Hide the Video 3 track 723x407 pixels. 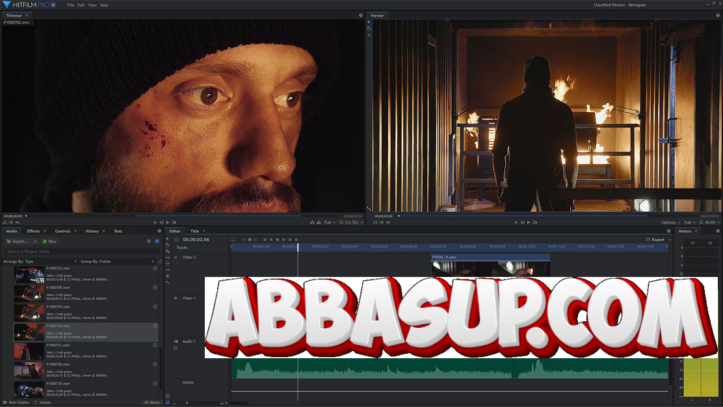point(175,257)
